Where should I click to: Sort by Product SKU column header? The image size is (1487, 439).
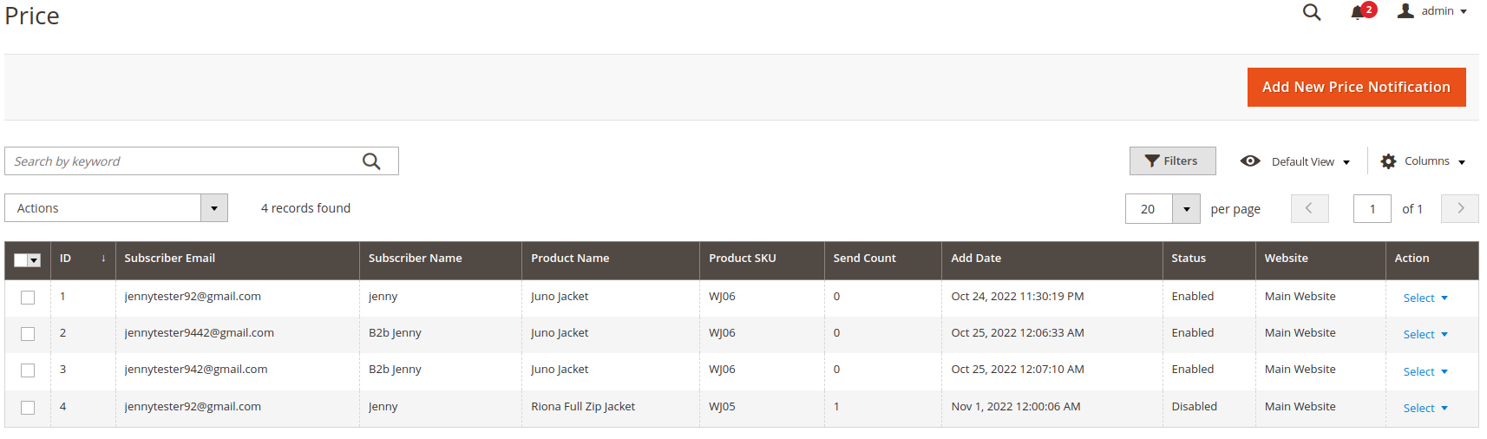pyautogui.click(x=762, y=259)
